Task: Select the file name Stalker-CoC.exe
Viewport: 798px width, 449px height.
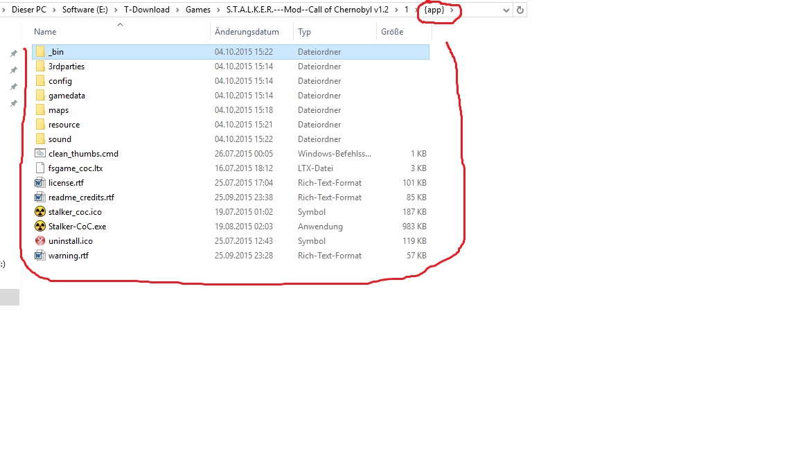Action: pos(78,227)
